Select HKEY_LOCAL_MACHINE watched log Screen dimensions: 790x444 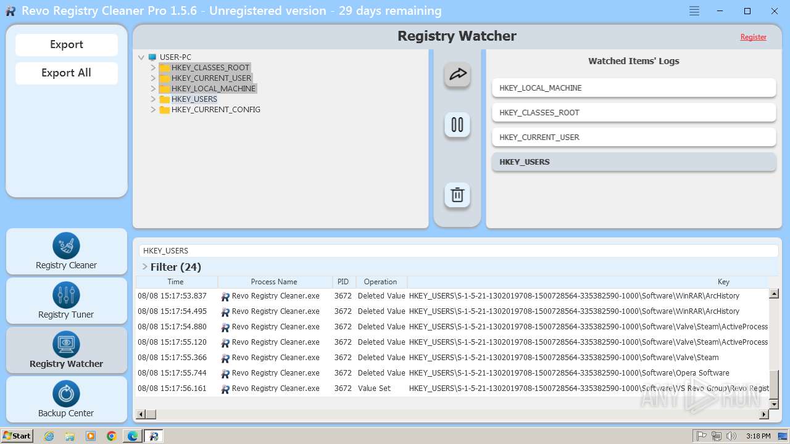coord(634,88)
